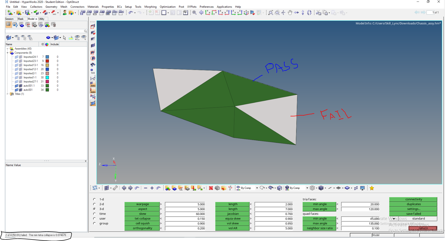This screenshot has height=241, width=445.
Task: Click the blue undo arrow icon
Action: point(131,13)
